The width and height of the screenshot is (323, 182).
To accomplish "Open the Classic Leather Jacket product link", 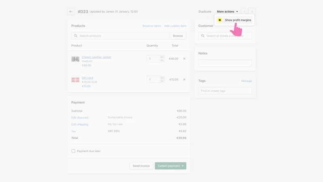I will (x=96, y=57).
